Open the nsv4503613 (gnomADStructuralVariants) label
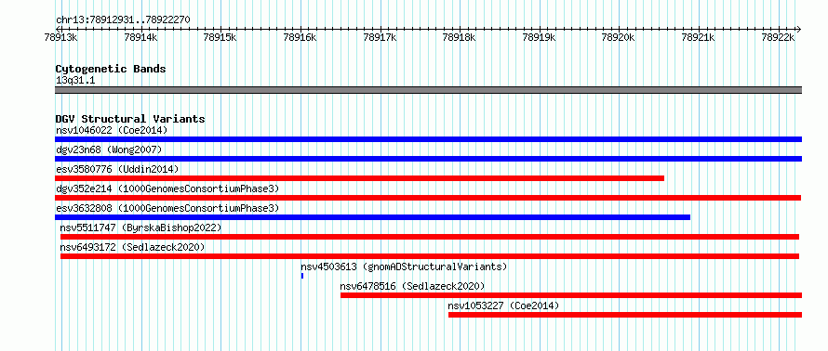The height and width of the screenshot is (351, 828). pos(404,266)
